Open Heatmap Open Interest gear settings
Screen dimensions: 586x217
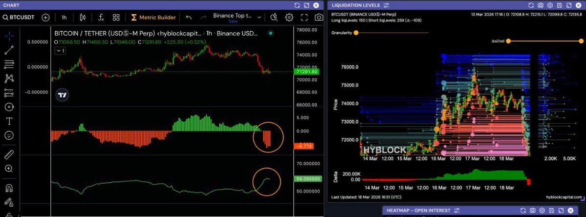pos(543,211)
